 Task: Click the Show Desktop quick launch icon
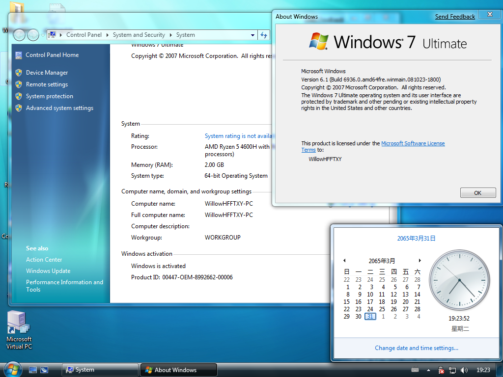33,370
